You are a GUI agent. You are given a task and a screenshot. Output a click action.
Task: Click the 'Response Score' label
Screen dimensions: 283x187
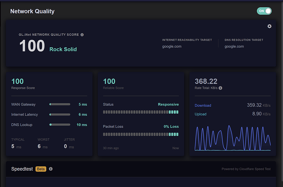click(x=23, y=88)
